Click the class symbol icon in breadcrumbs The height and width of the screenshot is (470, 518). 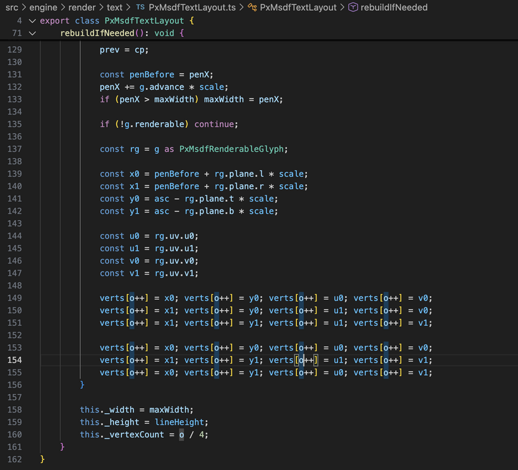click(252, 8)
